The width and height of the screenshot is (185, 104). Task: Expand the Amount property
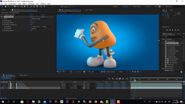tap(3, 21)
